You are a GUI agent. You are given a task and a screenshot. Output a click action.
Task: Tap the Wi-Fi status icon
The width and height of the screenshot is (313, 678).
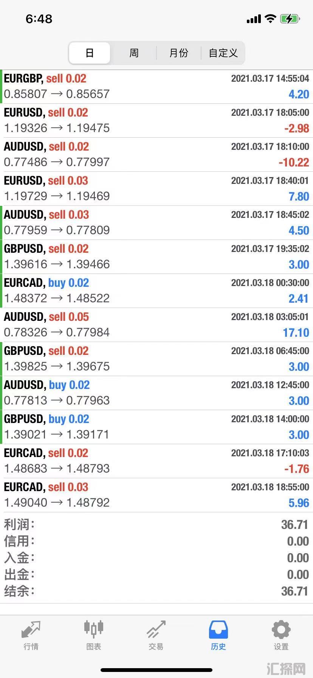[x=270, y=19]
